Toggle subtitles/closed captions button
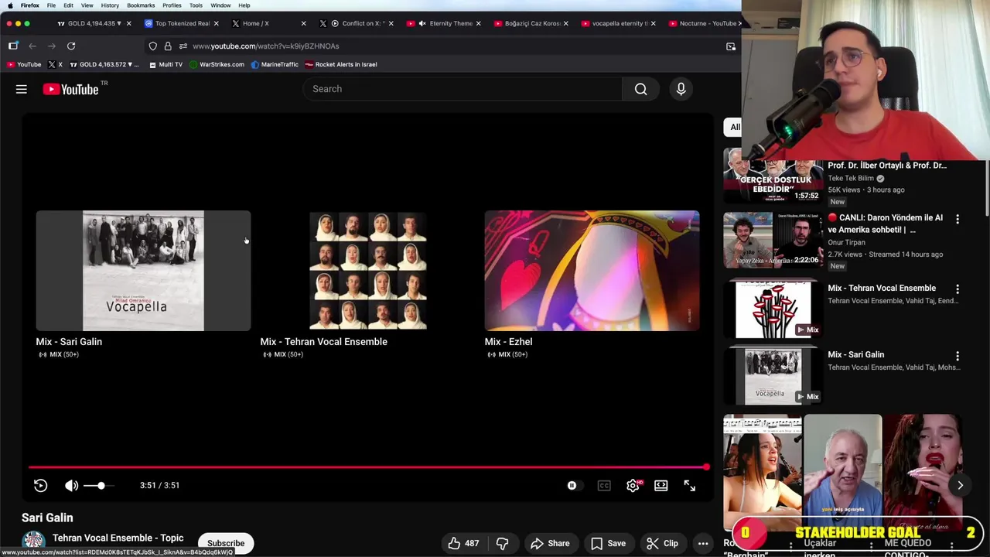990x557 pixels. (x=604, y=485)
